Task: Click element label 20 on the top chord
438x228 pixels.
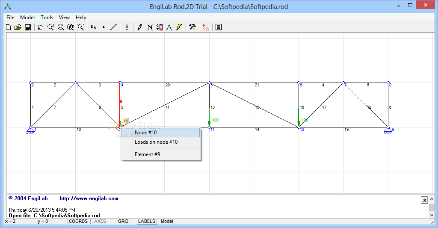Action: [x=168, y=85]
